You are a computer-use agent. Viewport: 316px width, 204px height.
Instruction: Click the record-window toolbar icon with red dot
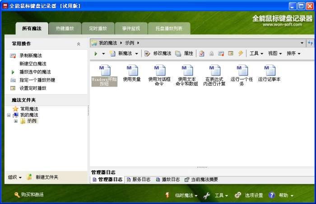pos(221,54)
